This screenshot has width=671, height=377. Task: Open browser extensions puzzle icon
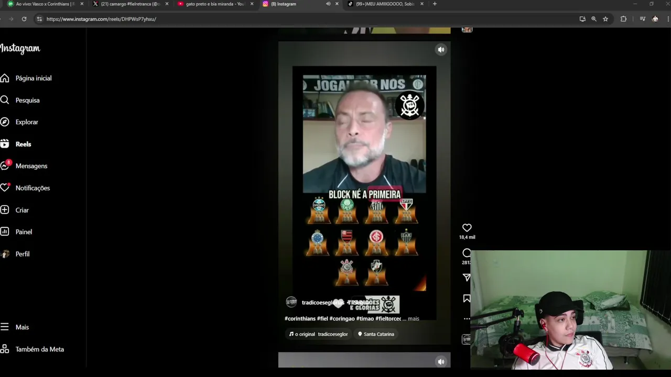tap(623, 19)
